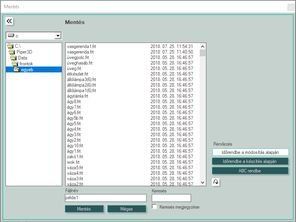Screen dimensions: 296x222
Task: Select the egyeb folder
Action: point(27,70)
